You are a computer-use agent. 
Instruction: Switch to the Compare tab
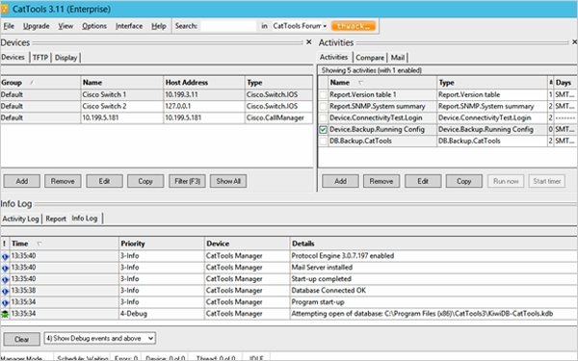[x=370, y=58]
